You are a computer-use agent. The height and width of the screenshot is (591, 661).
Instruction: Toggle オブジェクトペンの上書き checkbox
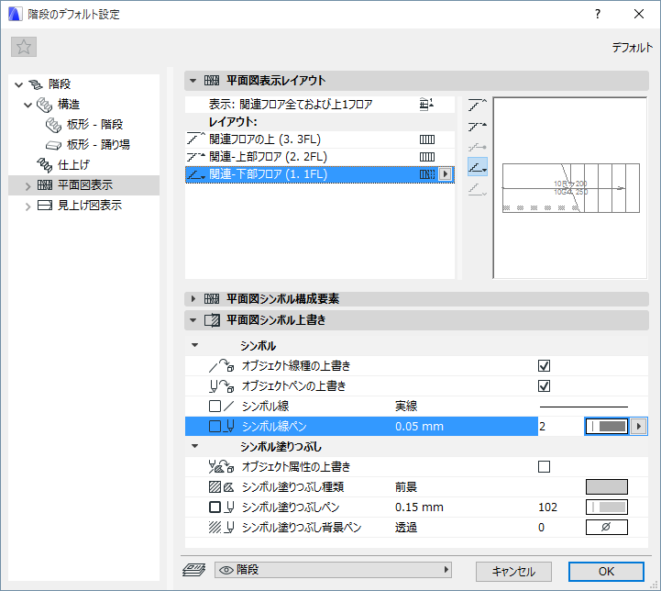[x=544, y=386]
